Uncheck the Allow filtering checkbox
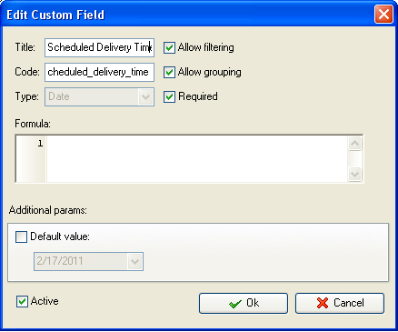This screenshot has width=398, height=332. pyautogui.click(x=169, y=48)
